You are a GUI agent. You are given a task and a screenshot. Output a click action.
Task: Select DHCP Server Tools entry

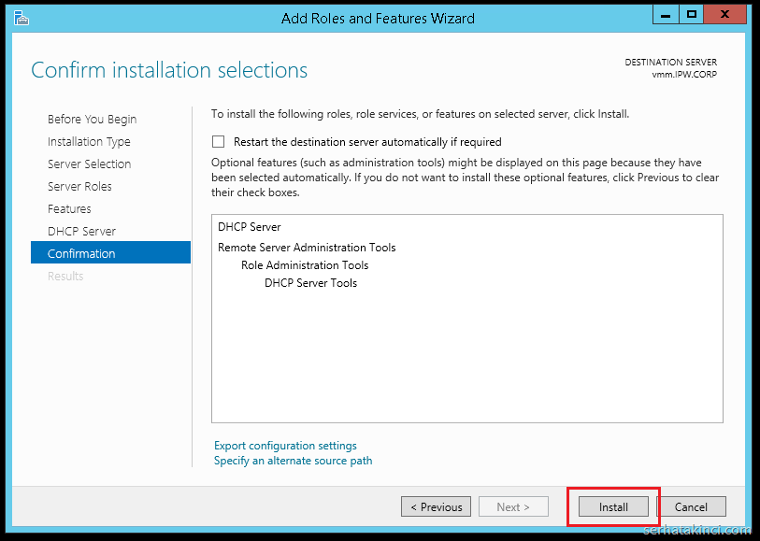click(310, 283)
